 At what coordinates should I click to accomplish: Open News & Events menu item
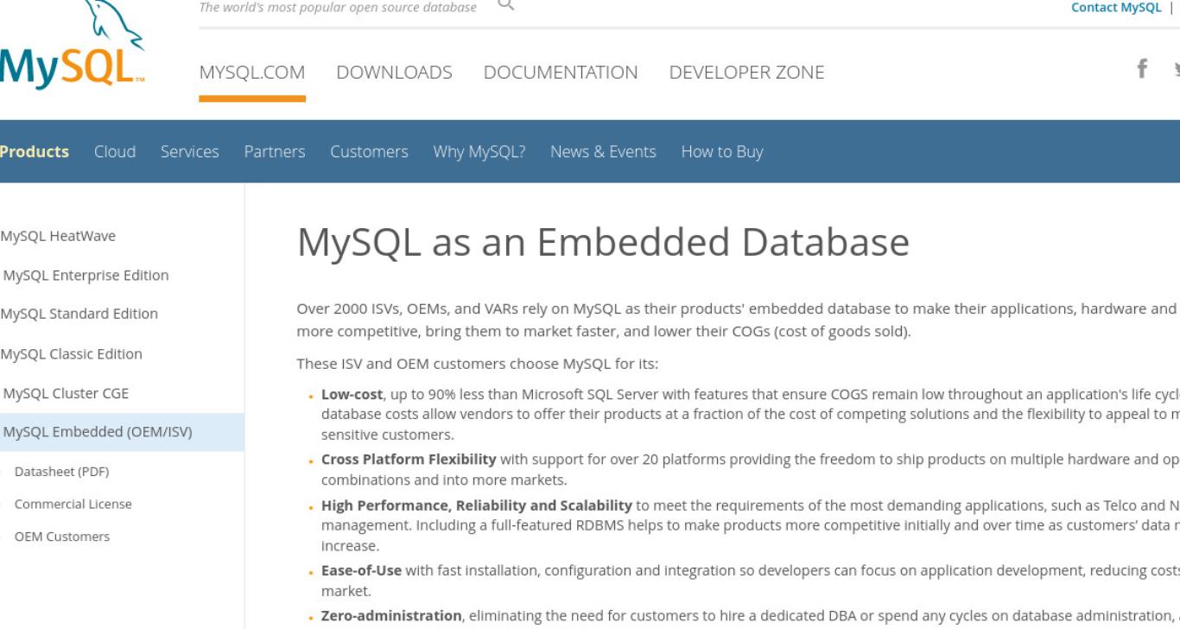click(603, 152)
